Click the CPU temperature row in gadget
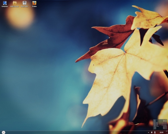This screenshot has width=168, height=134. 160,121
